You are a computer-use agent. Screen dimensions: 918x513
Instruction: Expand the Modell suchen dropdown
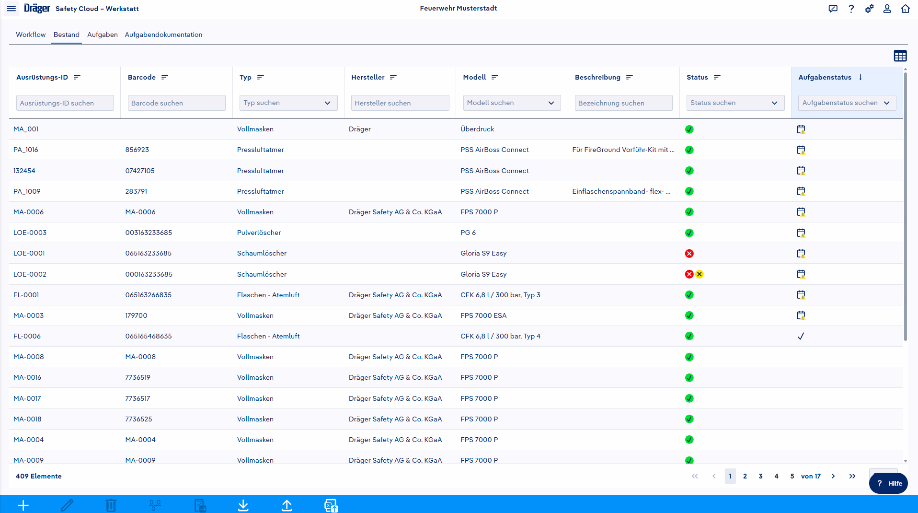tap(551, 103)
